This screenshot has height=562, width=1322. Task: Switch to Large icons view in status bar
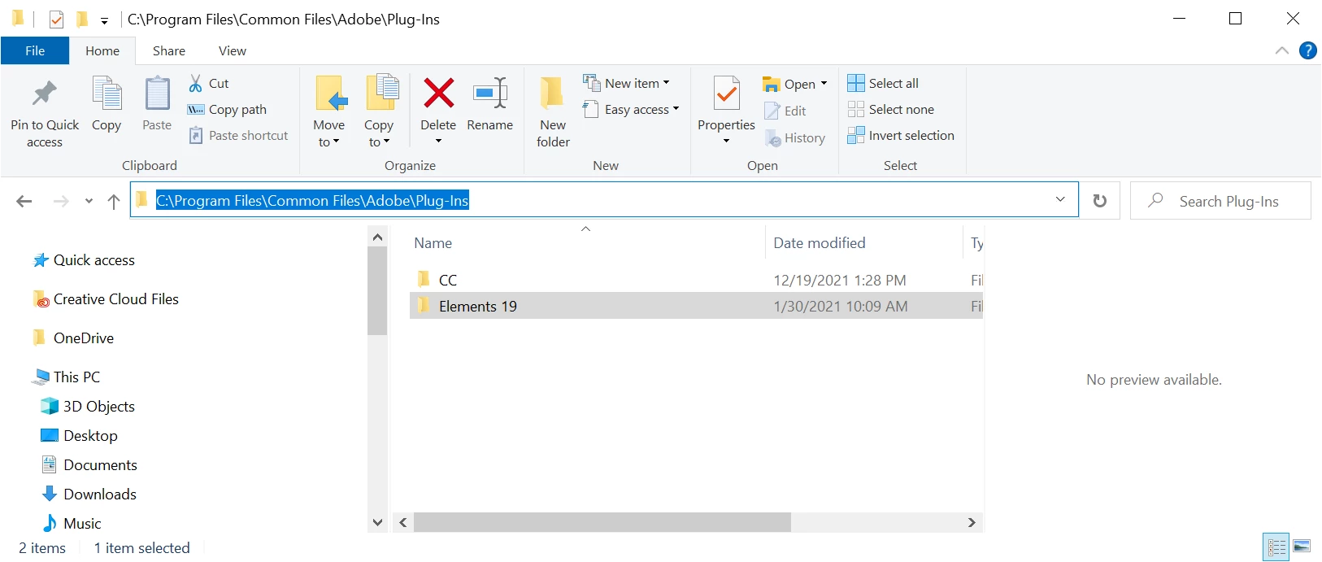(1302, 546)
